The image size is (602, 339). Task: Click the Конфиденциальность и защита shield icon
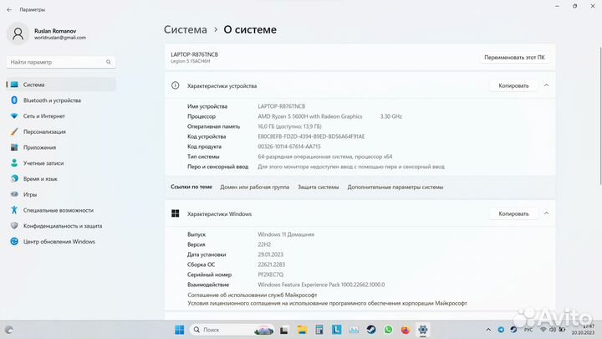pyautogui.click(x=14, y=226)
